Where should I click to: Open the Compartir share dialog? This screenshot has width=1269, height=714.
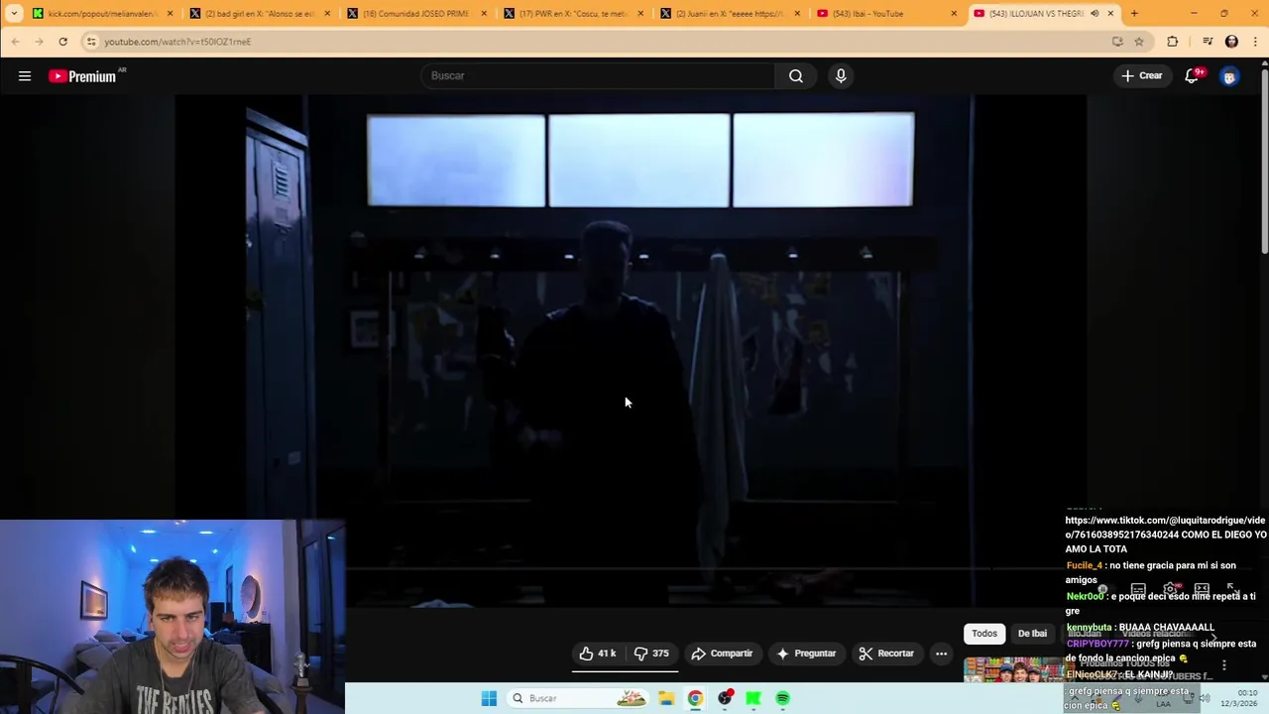[722, 654]
